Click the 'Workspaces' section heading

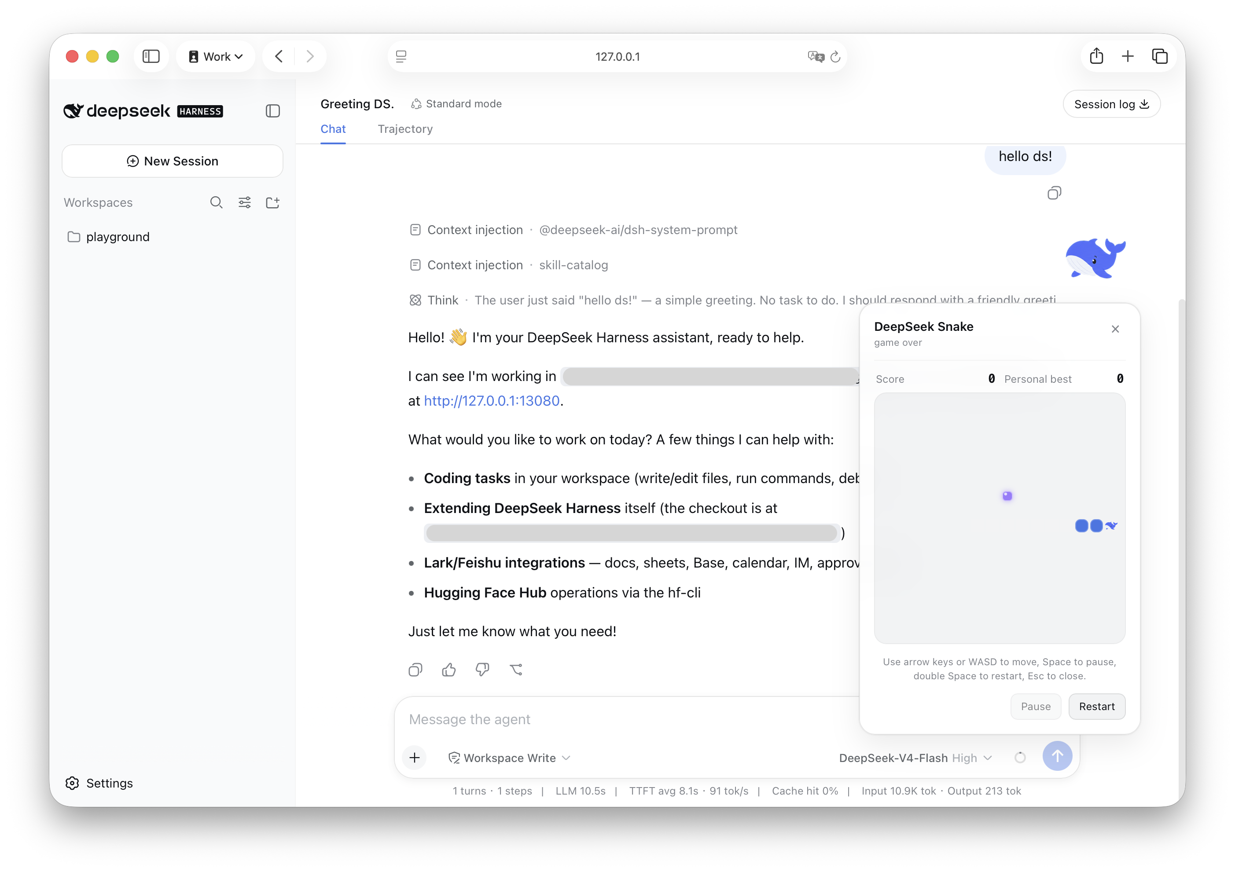pyautogui.click(x=99, y=203)
